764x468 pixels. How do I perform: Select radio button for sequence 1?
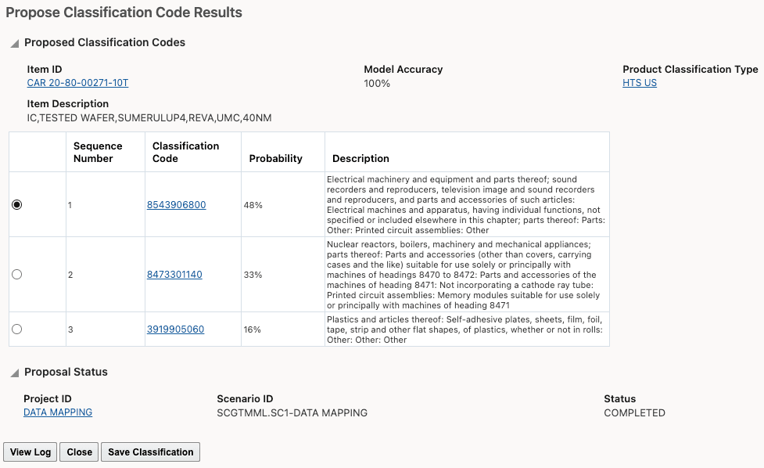[x=17, y=205]
